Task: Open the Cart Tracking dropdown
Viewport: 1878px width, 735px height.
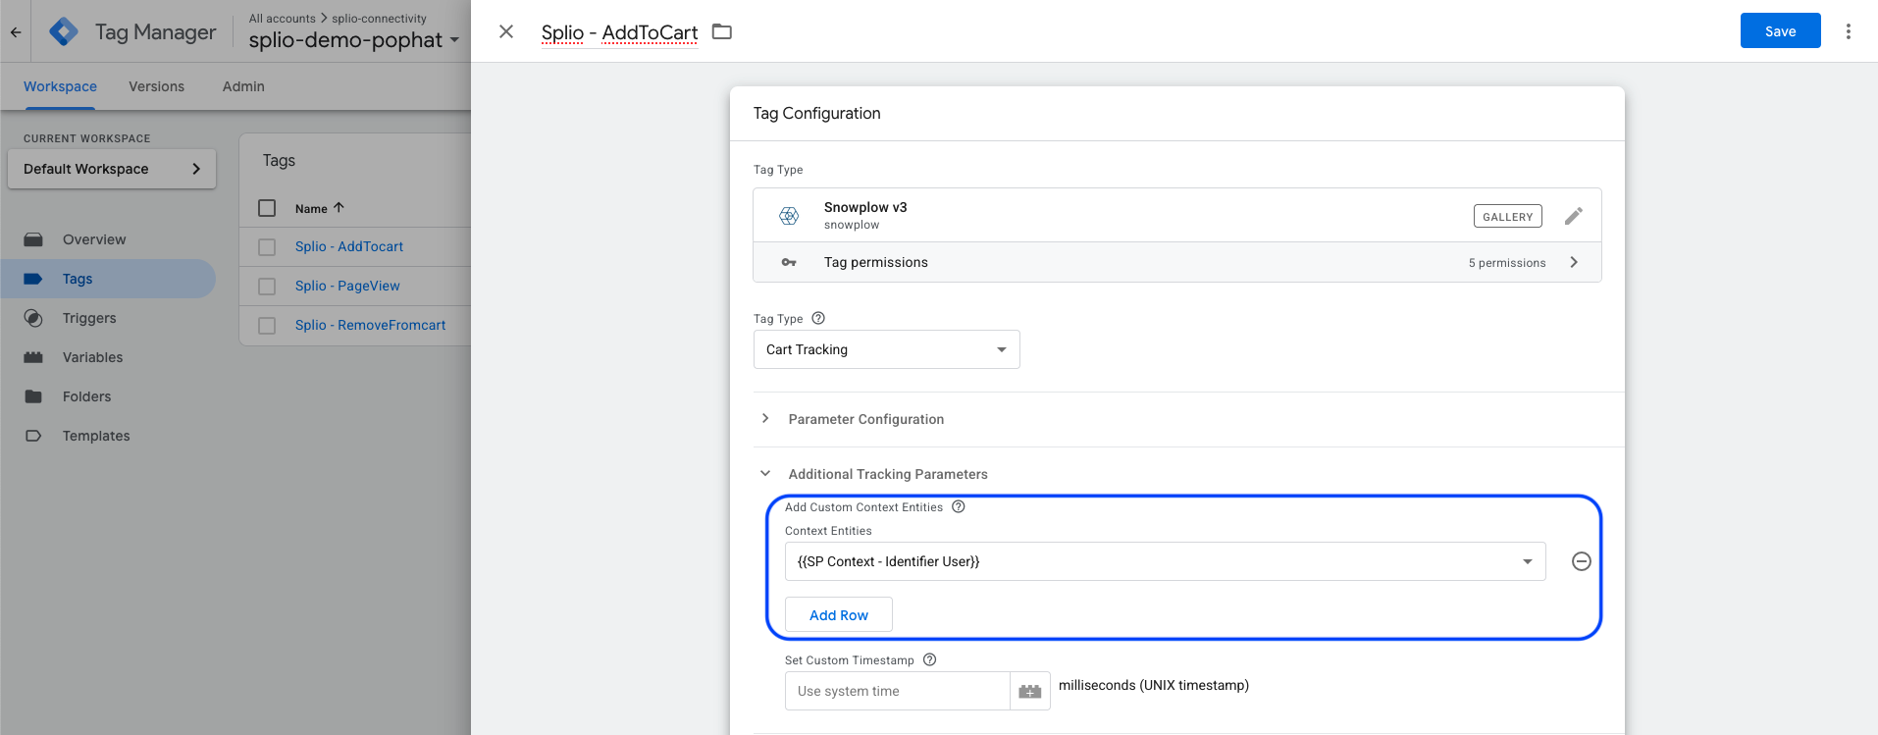Action: (x=887, y=349)
